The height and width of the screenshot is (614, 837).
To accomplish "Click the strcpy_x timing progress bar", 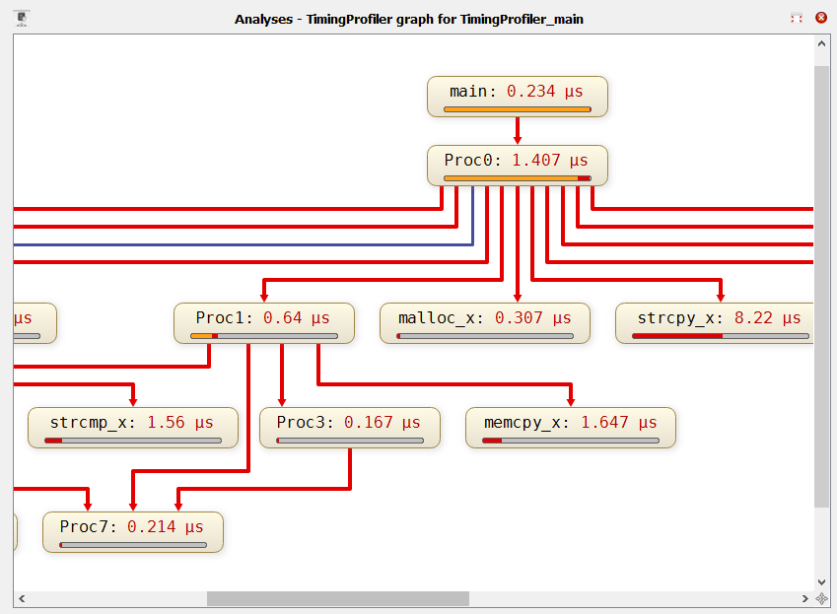I will (x=720, y=336).
